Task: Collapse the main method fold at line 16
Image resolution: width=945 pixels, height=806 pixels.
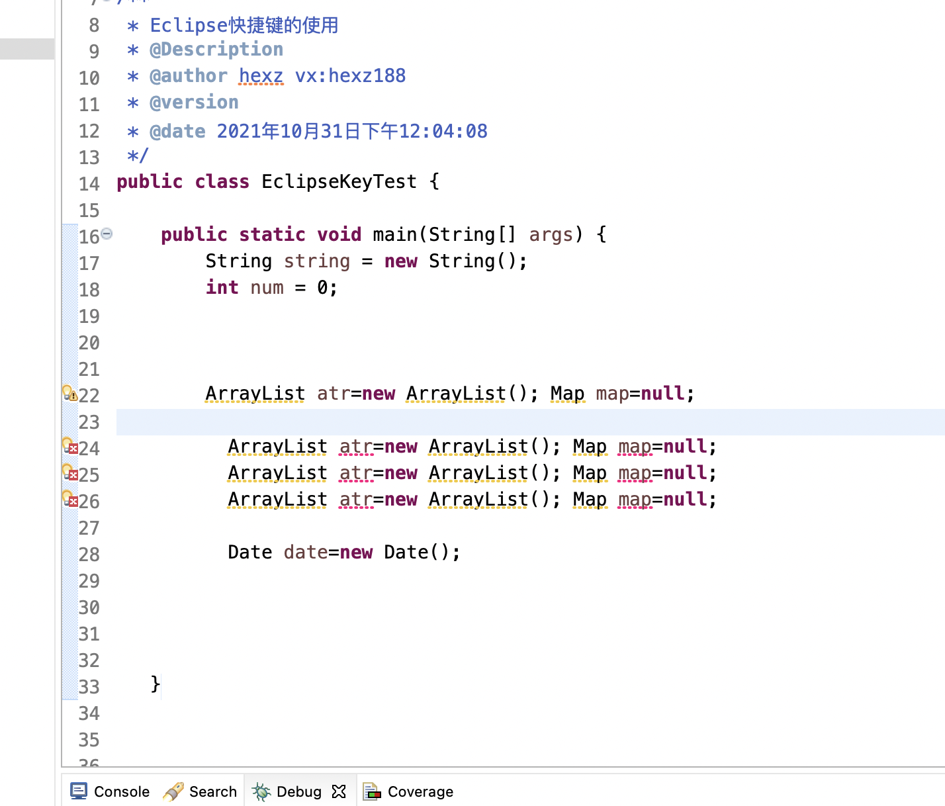Action: click(107, 234)
